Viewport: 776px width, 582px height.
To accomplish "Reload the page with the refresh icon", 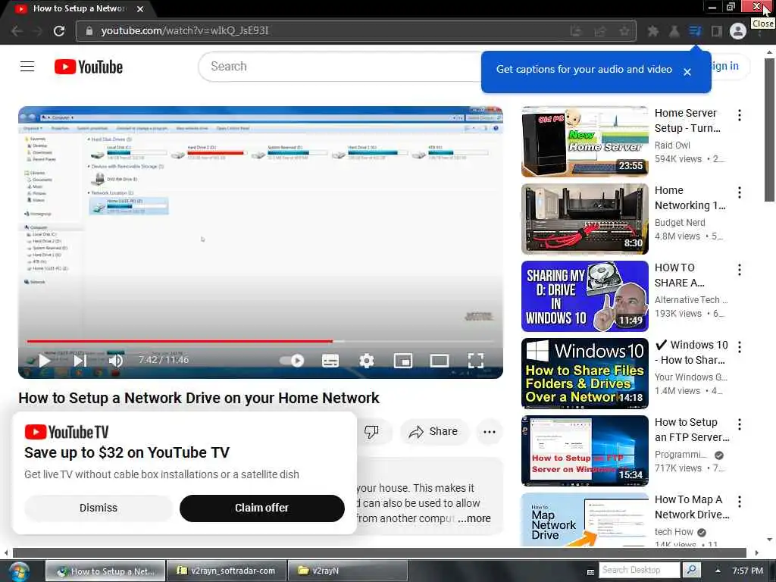I will (x=59, y=30).
